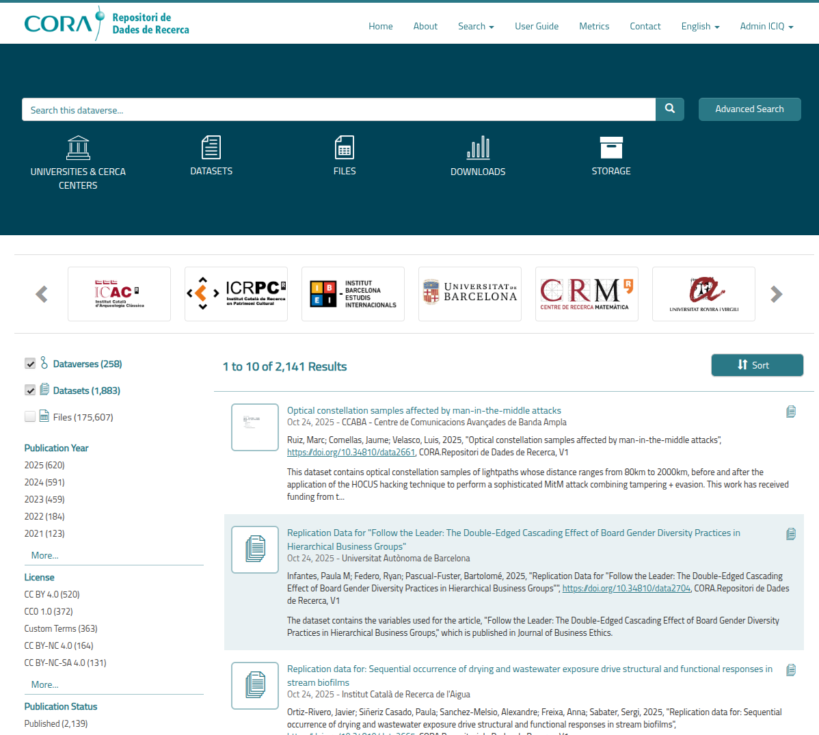Advance carousel with next arrow
This screenshot has width=819, height=735.
[x=776, y=294]
